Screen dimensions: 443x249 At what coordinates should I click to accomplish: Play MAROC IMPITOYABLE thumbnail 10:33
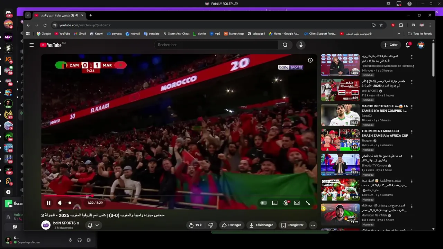tap(340, 115)
